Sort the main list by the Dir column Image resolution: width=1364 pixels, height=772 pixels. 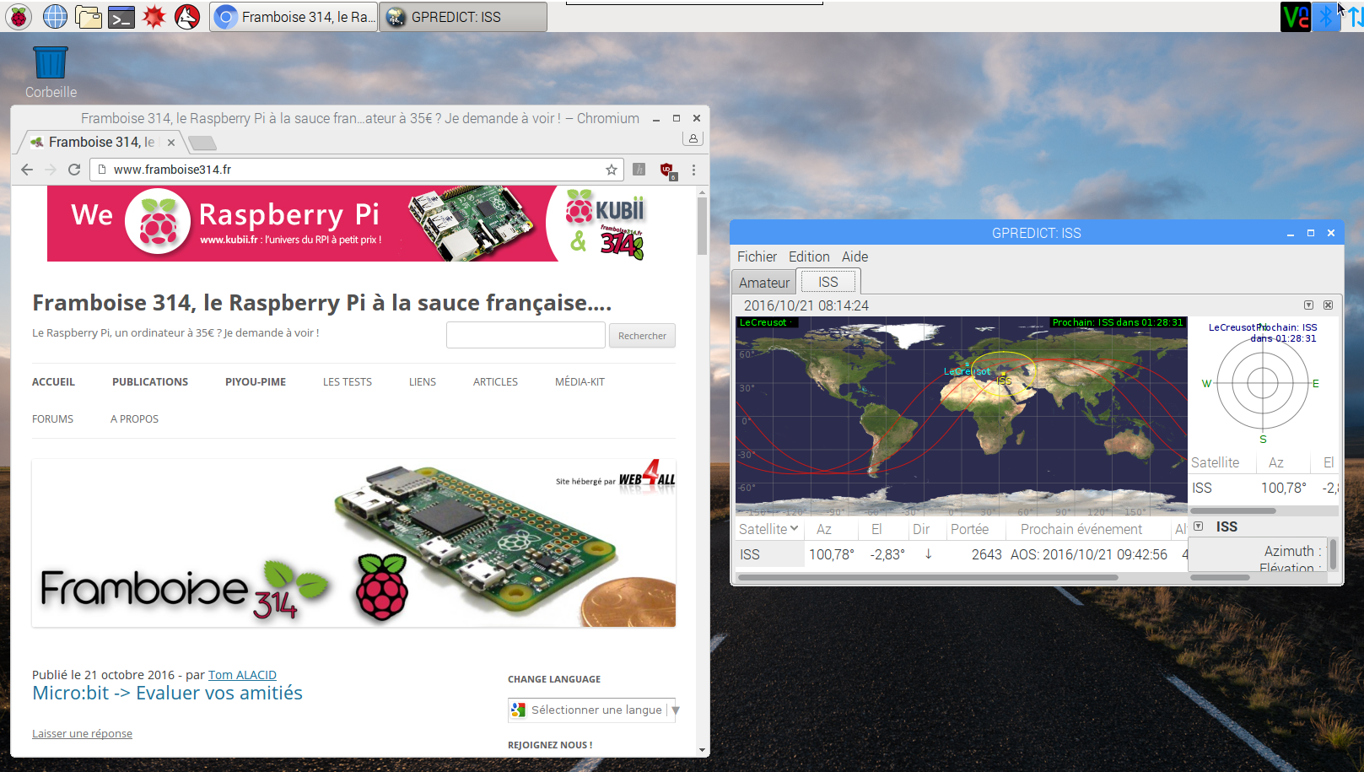point(921,529)
